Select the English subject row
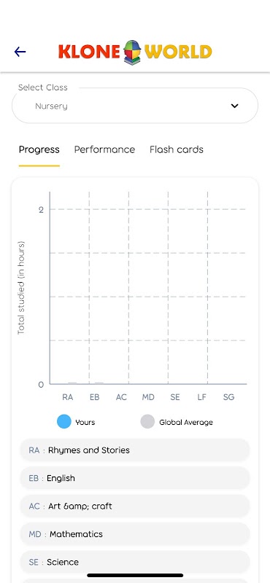The image size is (270, 583). [x=135, y=478]
